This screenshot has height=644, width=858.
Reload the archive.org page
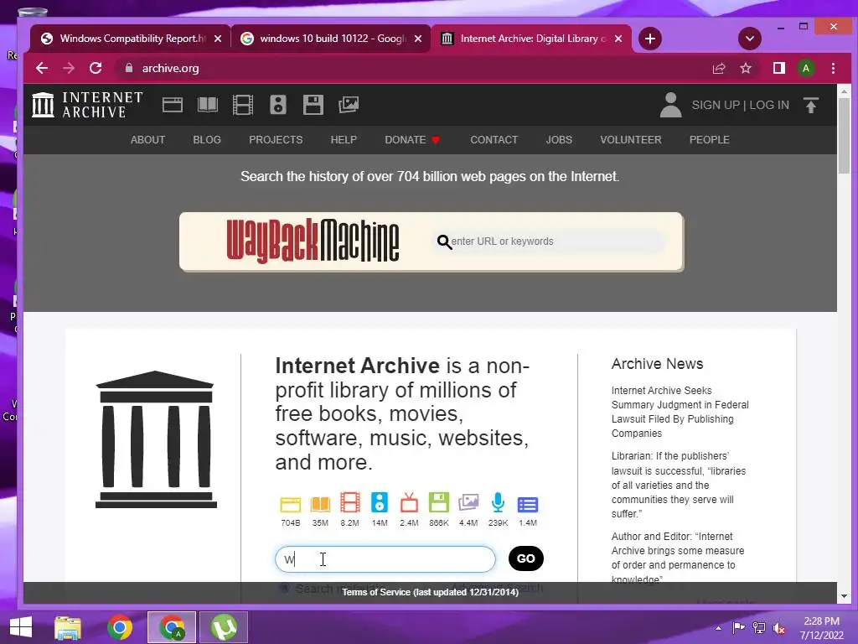(96, 68)
